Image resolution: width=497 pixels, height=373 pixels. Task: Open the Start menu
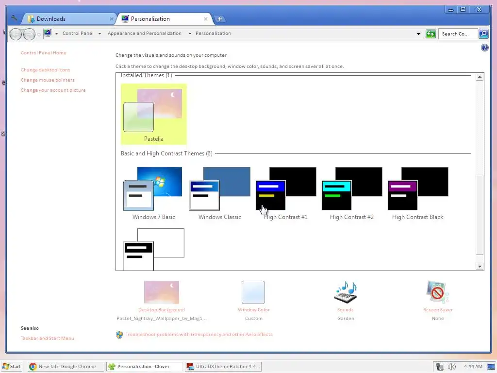12,366
